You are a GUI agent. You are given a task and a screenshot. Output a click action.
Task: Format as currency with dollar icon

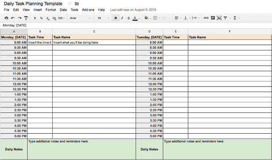coord(35,18)
